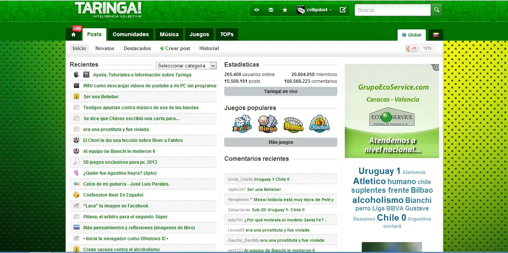Open 'Más pensamientos y reflexiones' post

pyautogui.click(x=139, y=227)
